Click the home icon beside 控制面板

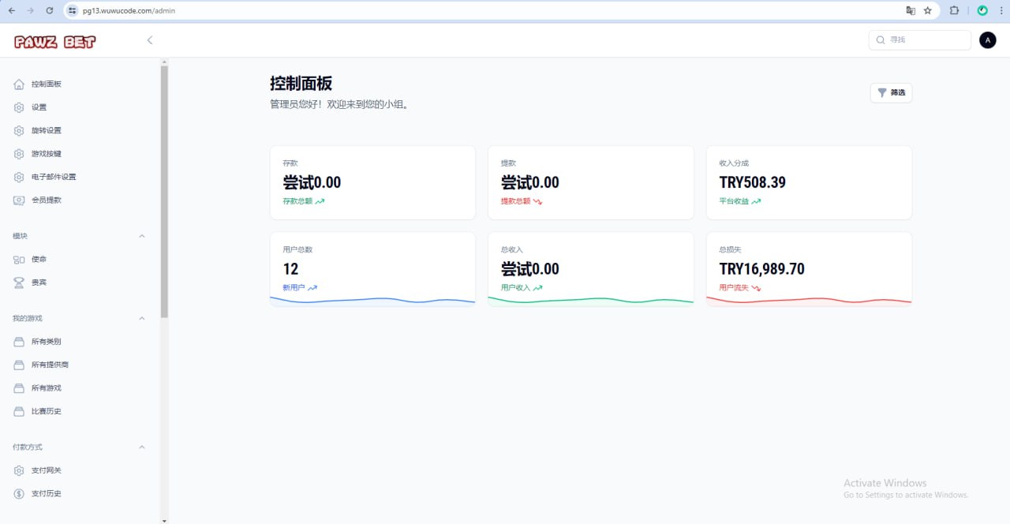(19, 84)
